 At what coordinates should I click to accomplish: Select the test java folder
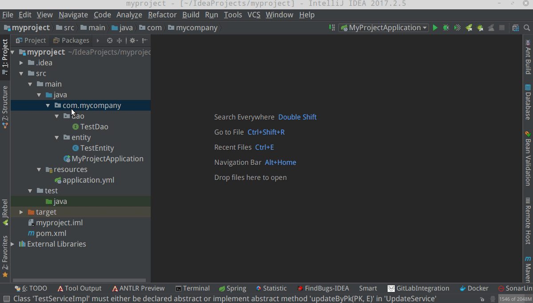pos(56,201)
